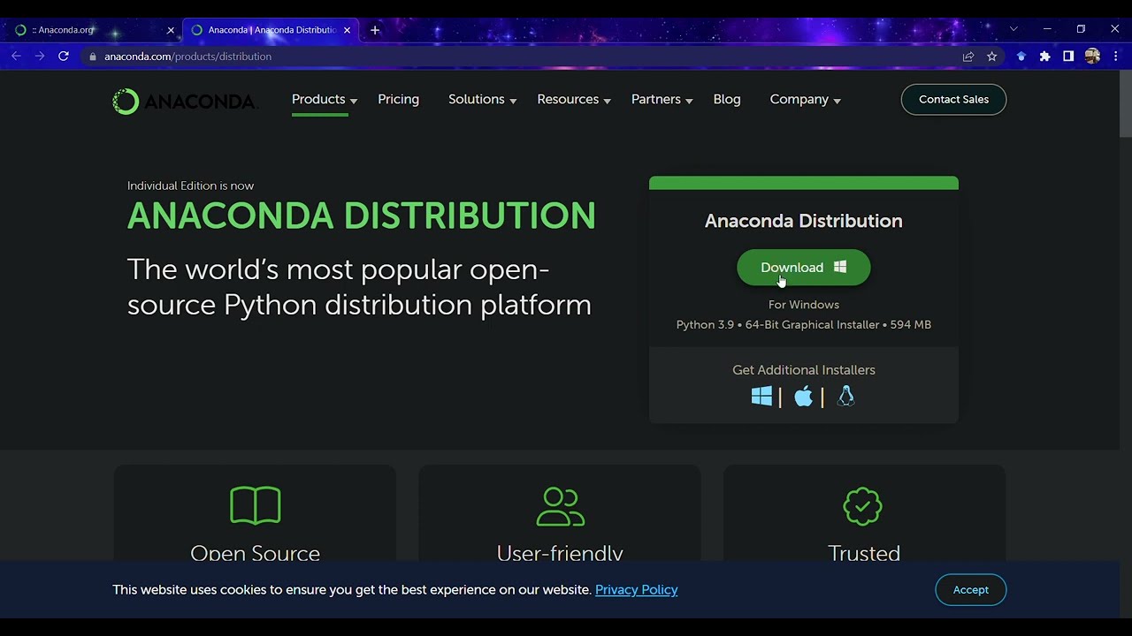
Task: View site information lock icon
Action: [x=92, y=57]
